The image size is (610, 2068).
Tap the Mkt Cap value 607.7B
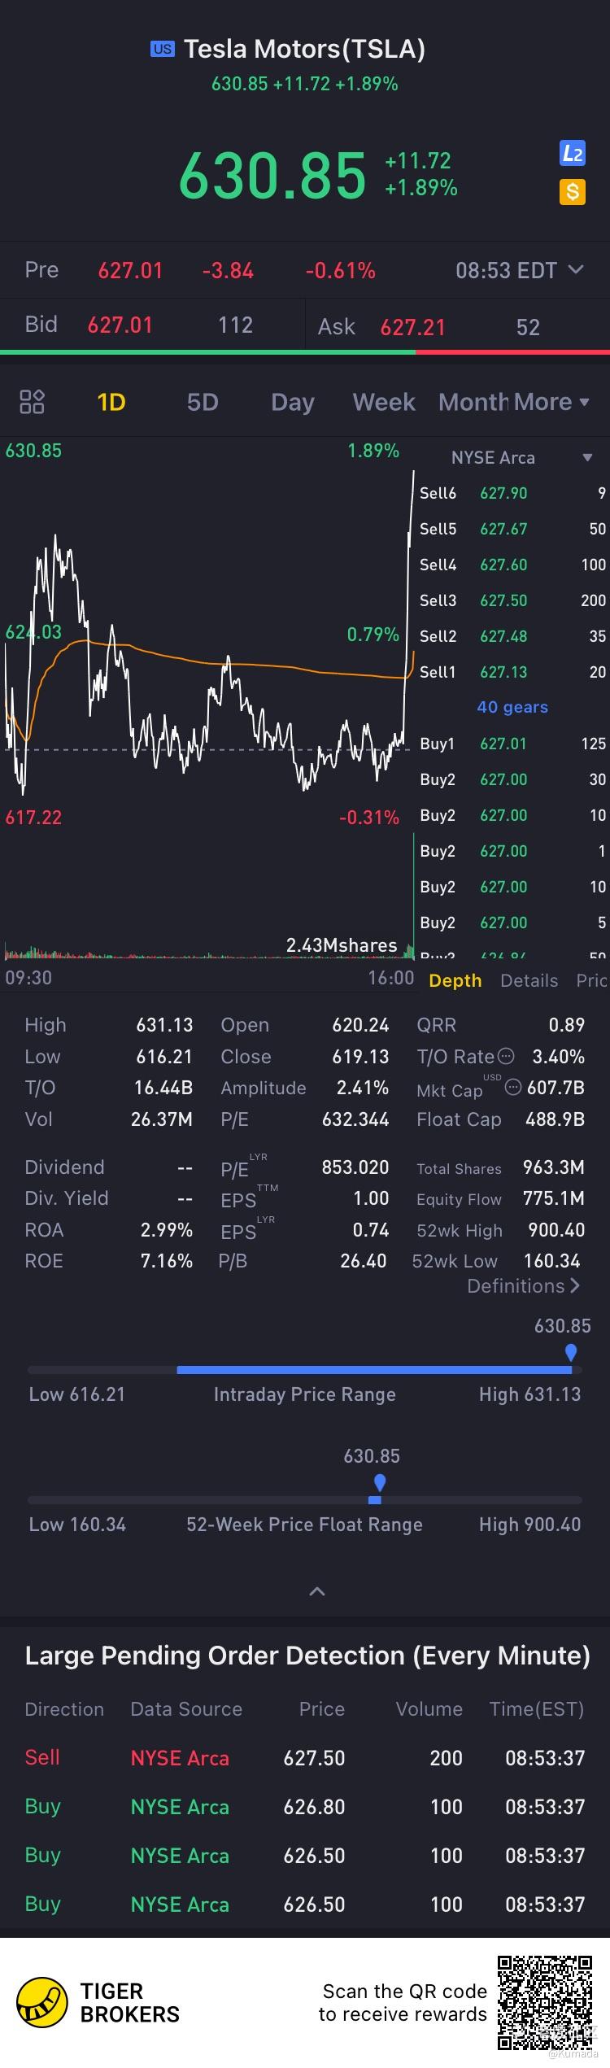[x=556, y=1088]
